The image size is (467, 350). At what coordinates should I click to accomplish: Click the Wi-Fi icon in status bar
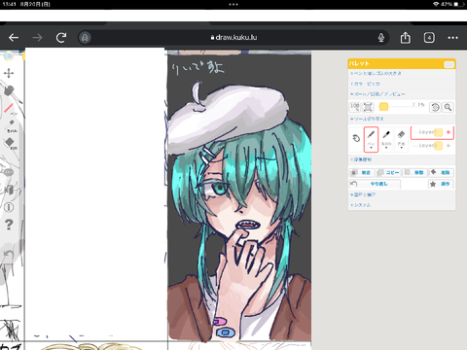(437, 4)
